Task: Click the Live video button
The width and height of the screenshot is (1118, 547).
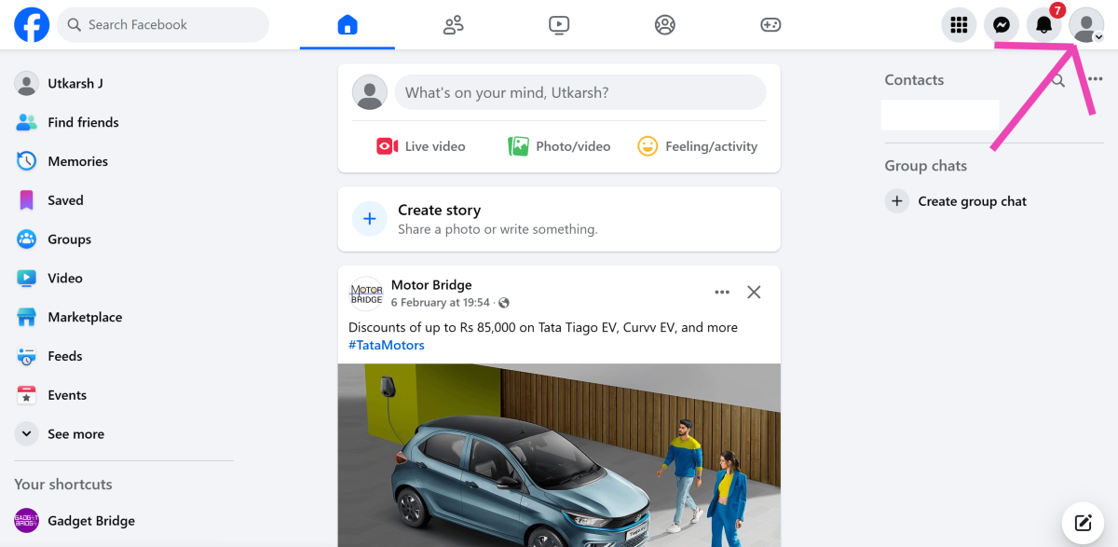Action: [x=421, y=146]
